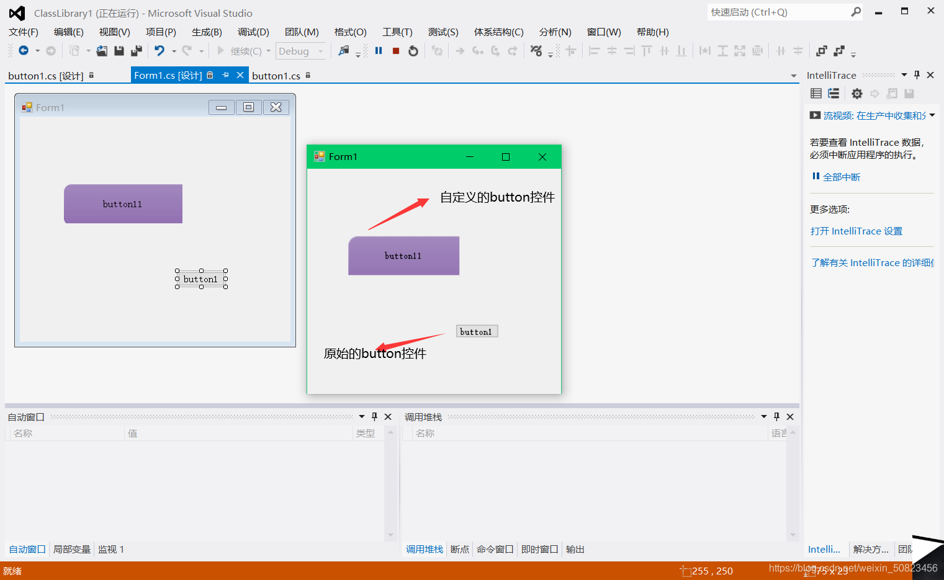Click 打开 IntelliTrace 设置 link

tap(856, 231)
